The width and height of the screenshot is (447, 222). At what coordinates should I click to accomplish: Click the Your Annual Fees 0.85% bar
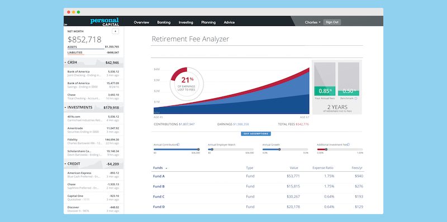325,79
